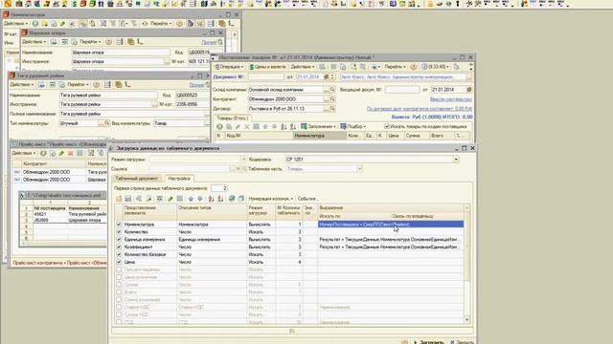Open calendar icon beside Входящий докум. date

pos(469,89)
